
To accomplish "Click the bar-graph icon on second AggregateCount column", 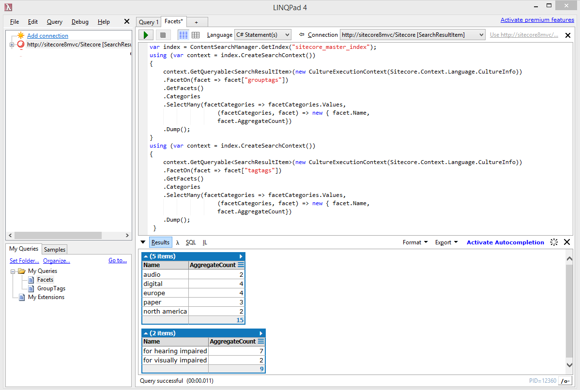I will pos(261,342).
